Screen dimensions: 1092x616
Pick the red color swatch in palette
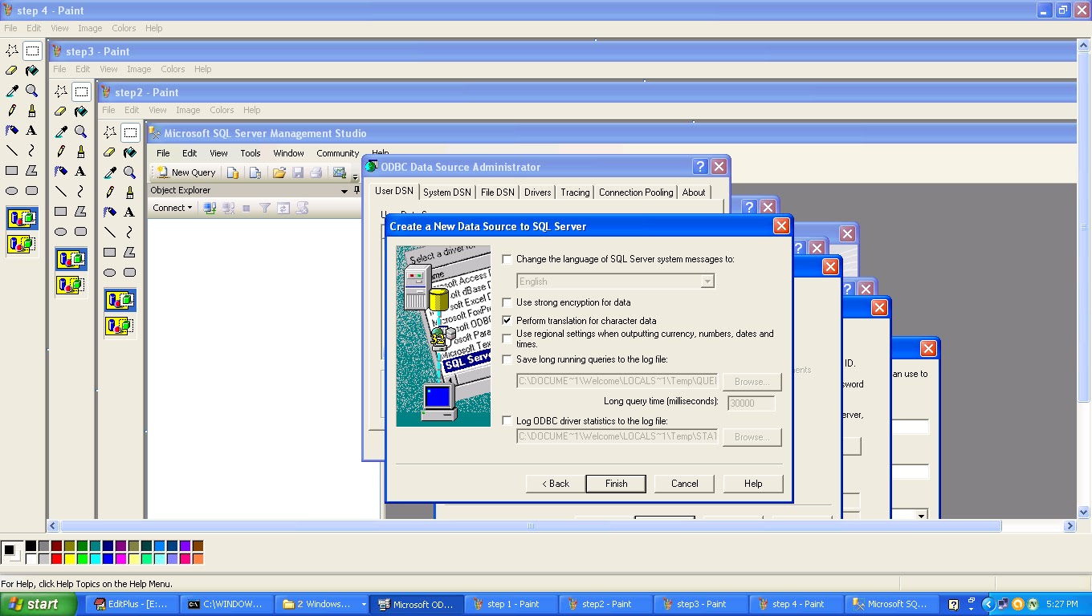pos(56,558)
